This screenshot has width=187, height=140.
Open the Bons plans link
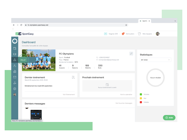pyautogui.click(x=130, y=34)
